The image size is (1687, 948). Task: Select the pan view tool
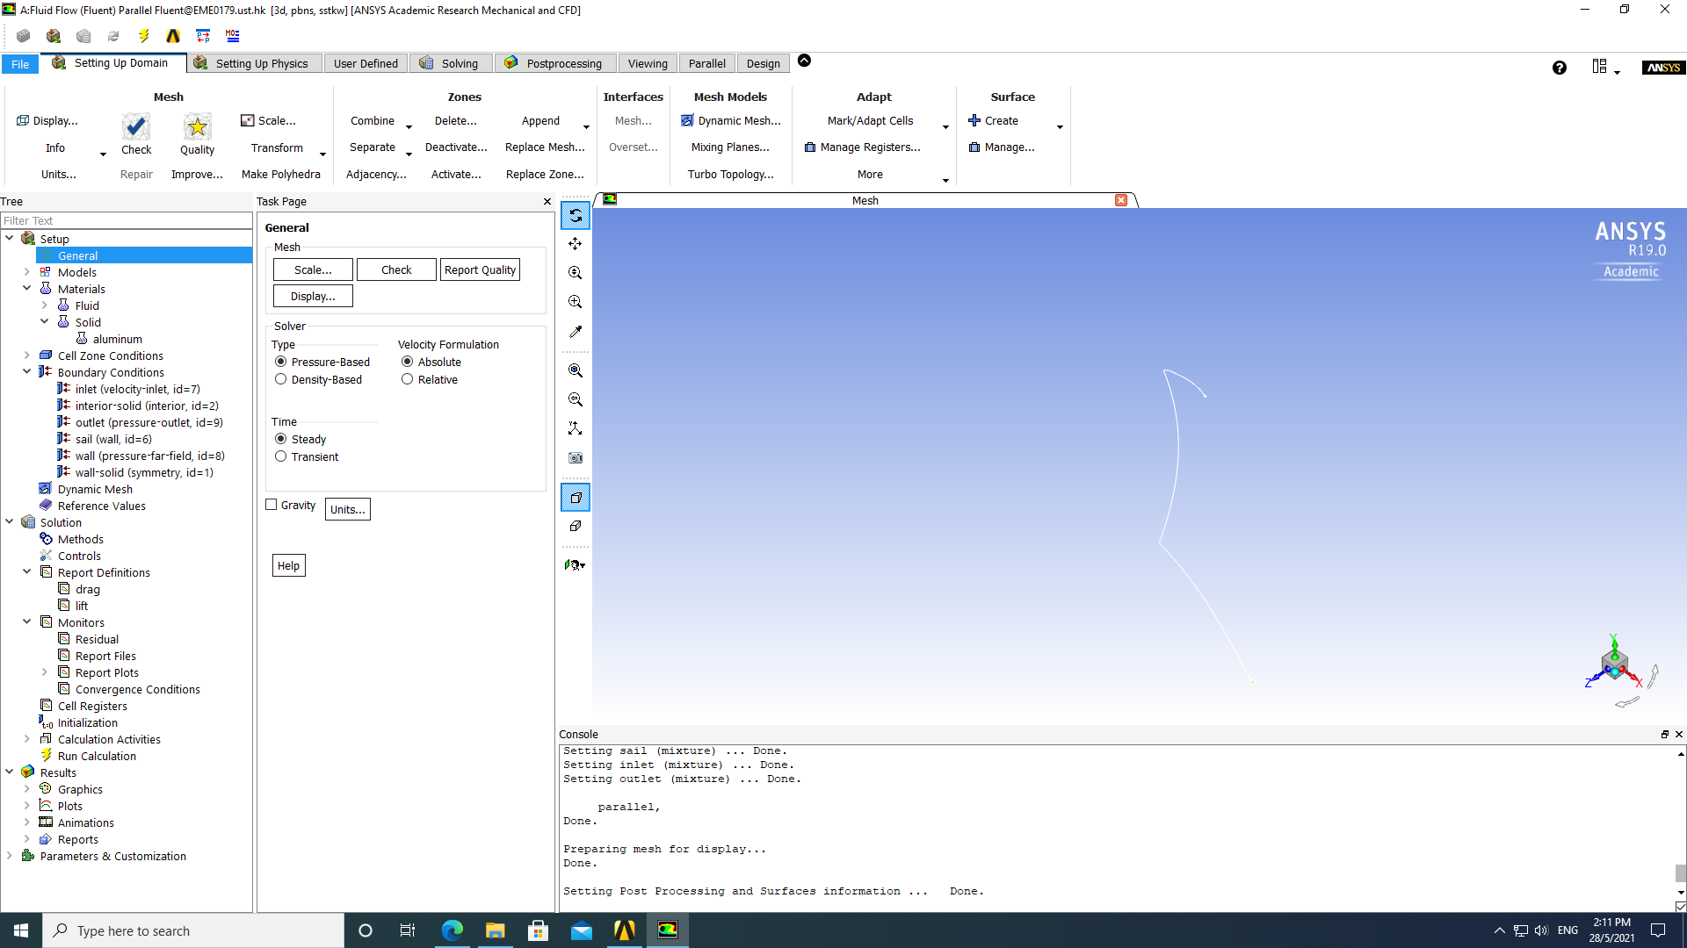coord(576,244)
